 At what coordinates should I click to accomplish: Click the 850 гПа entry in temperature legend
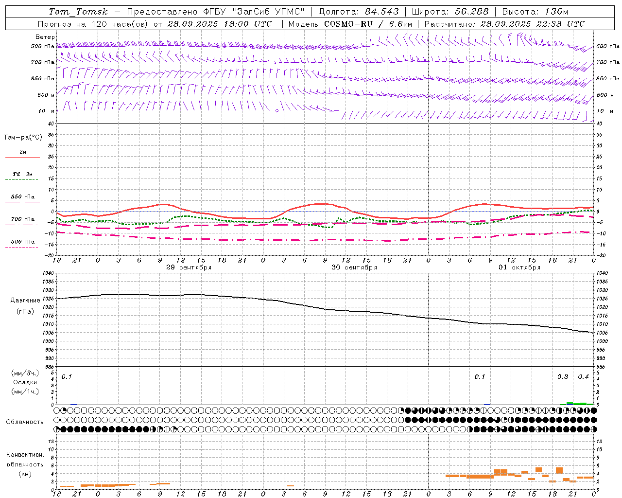point(23,197)
